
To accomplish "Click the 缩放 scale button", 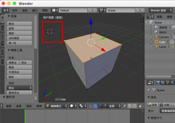I will pos(19,33).
